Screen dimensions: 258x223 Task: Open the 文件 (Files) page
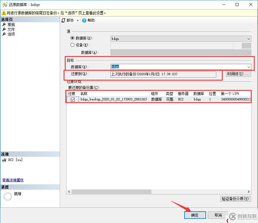[x=11, y=29]
